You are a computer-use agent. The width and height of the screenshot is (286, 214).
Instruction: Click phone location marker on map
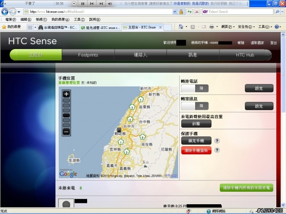tap(119, 130)
